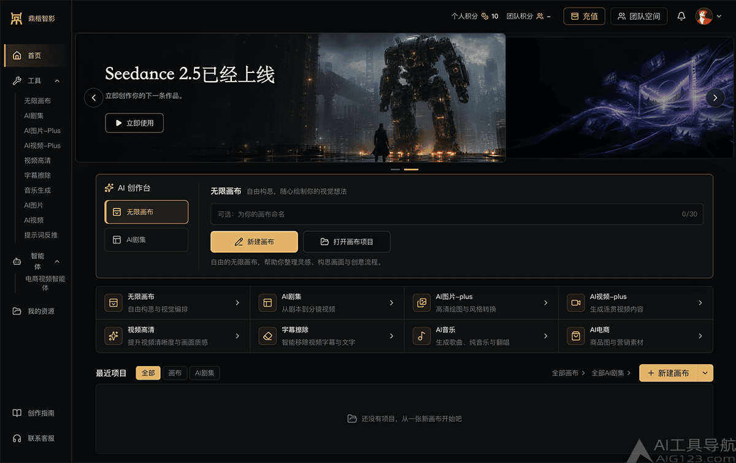Click the AI视频-plus camera icon
Image resolution: width=736 pixels, height=463 pixels.
point(576,303)
